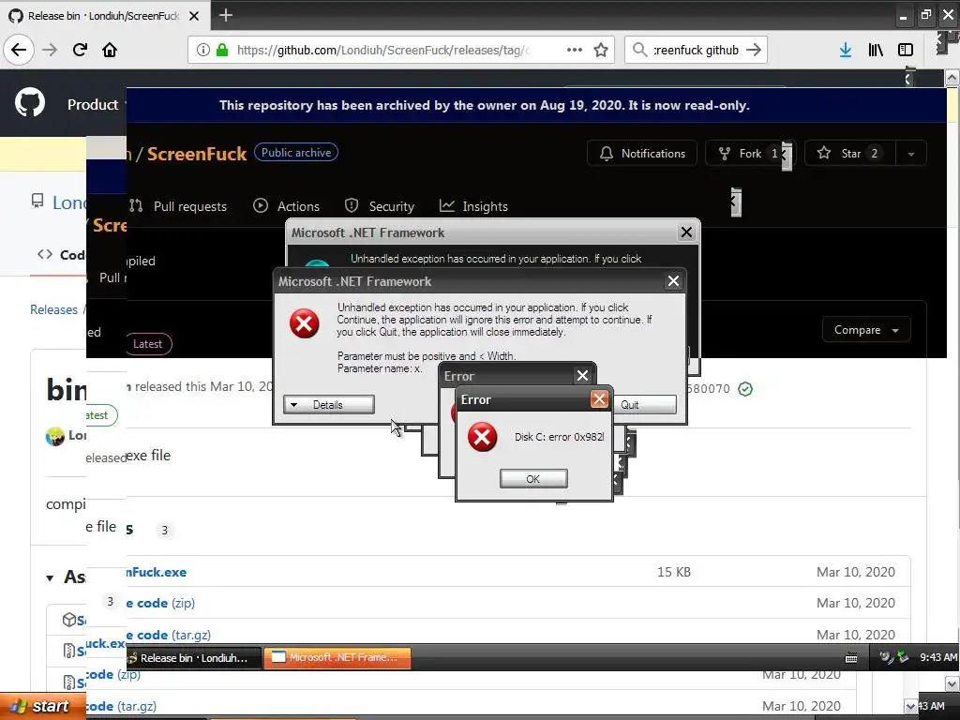The height and width of the screenshot is (720, 960).
Task: Click the site information icon in address bar
Action: (203, 50)
